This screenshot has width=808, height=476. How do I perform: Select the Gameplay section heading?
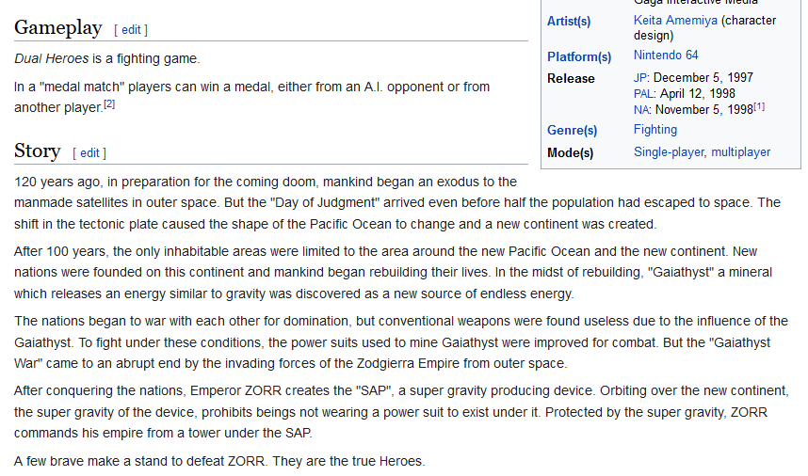click(x=58, y=28)
